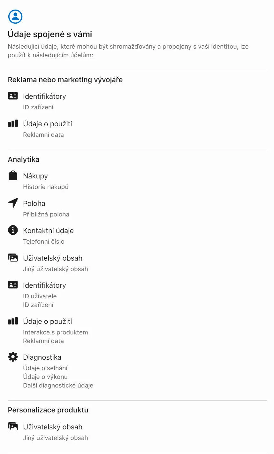Click the bar chart icon in the marketing section
Viewport: 274px width, 454px height.
coord(13,123)
